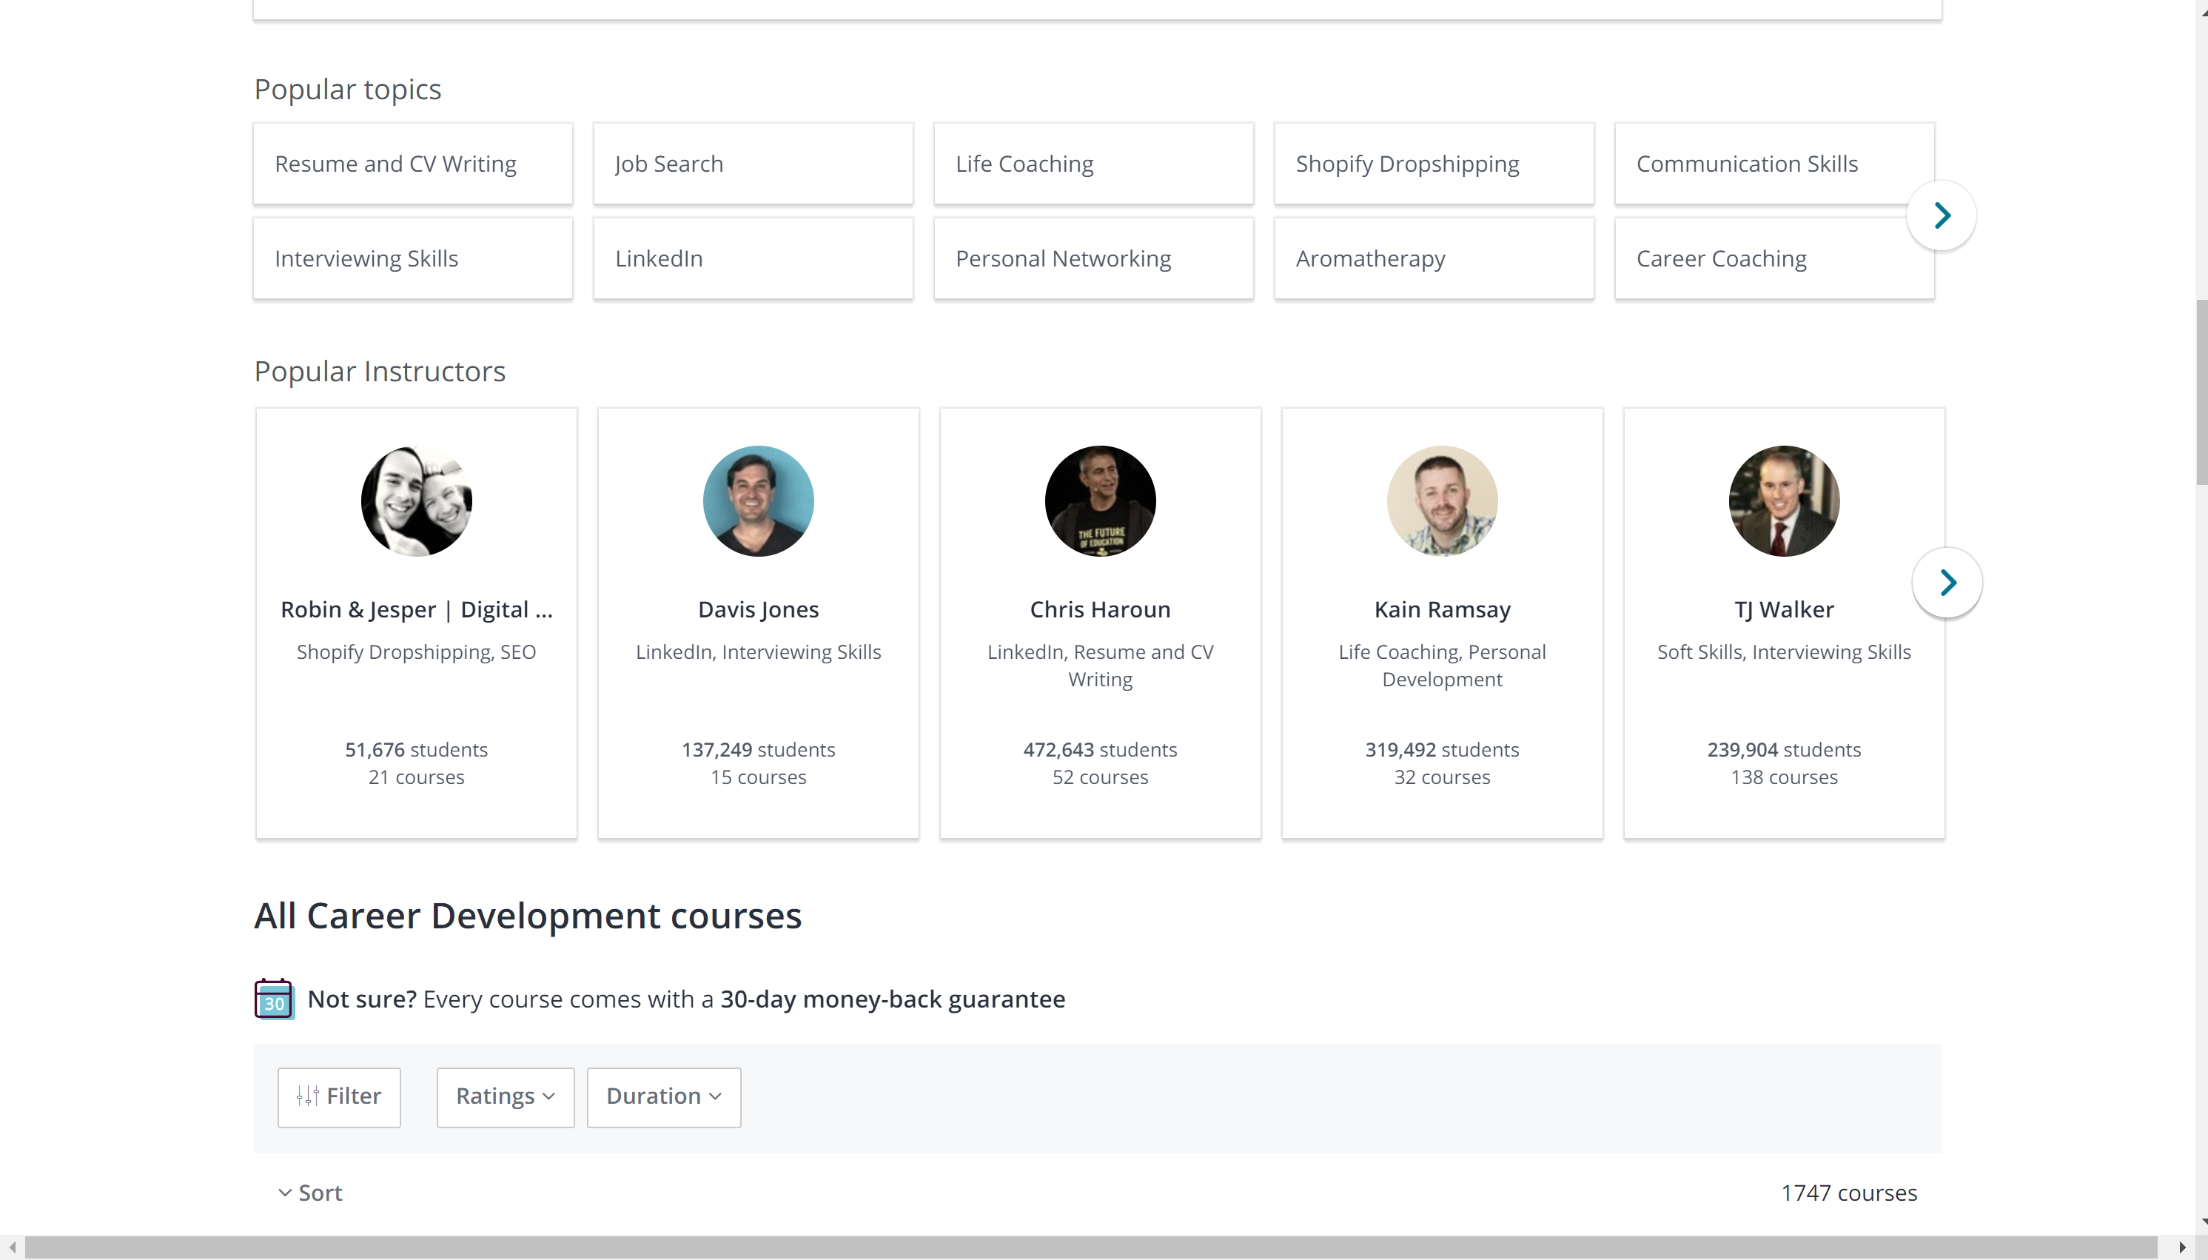Click the right arrow on Popular topics carousel
This screenshot has height=1260, width=2208.
(x=1941, y=214)
